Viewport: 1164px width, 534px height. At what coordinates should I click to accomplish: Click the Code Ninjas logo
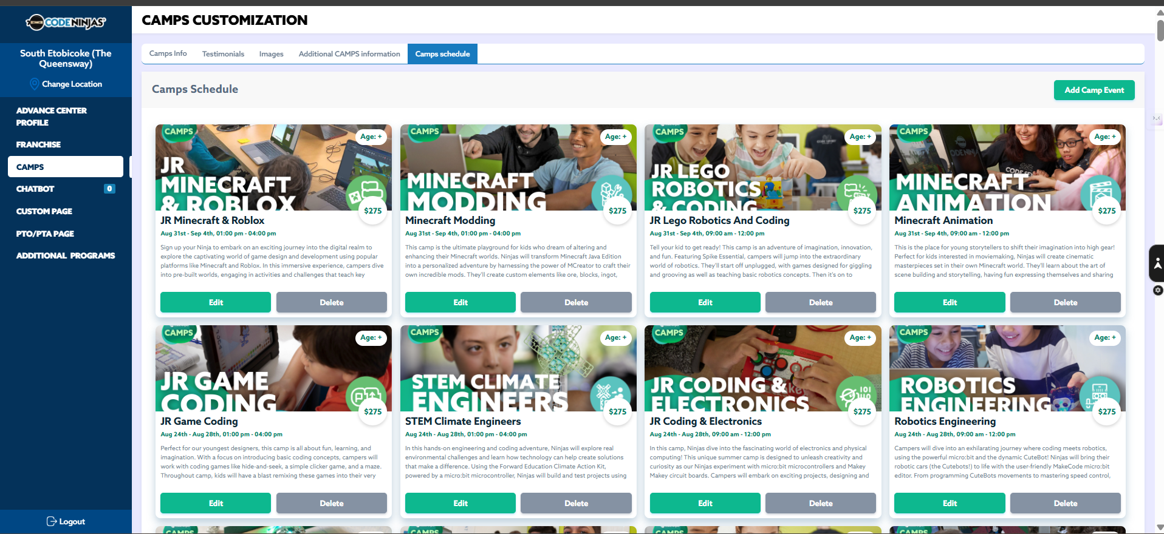click(66, 22)
